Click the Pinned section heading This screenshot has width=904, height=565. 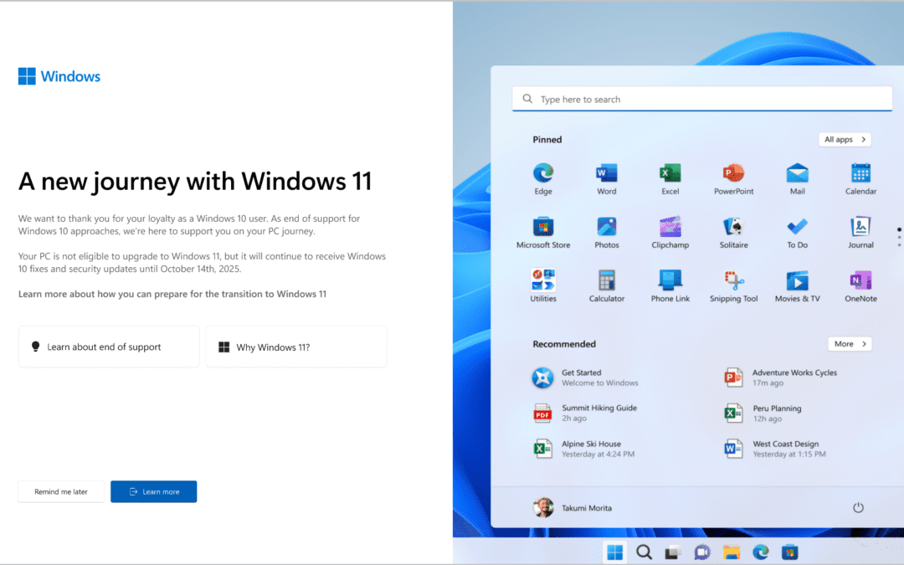547,140
